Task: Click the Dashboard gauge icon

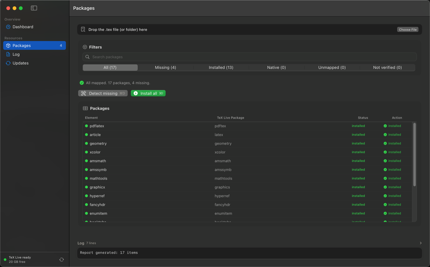Action: [x=8, y=27]
